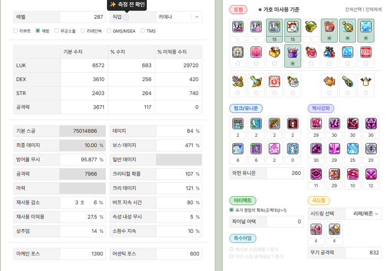Screen dimensions: 387x271
Task: Enable the TMS checkbox
Action: (143, 30)
